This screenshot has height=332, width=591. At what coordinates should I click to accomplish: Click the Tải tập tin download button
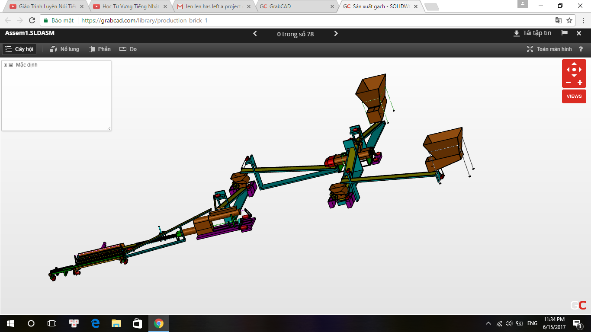tap(532, 33)
